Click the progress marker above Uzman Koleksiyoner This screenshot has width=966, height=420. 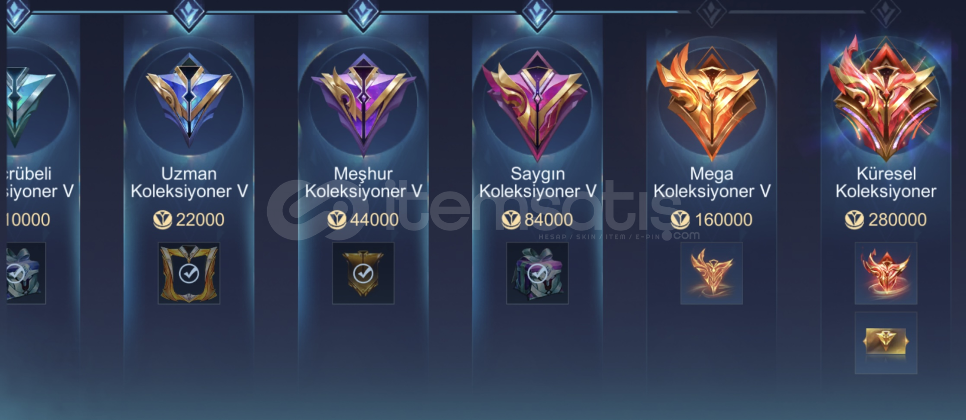(189, 14)
